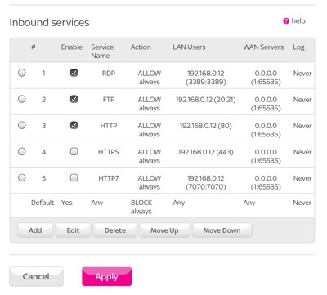Click the 192.168.0.12 (443) LAN users cell
The height and width of the screenshot is (295, 327).
[206, 152]
